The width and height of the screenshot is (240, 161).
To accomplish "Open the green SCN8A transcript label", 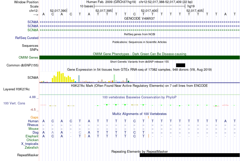I will click(33, 30).
